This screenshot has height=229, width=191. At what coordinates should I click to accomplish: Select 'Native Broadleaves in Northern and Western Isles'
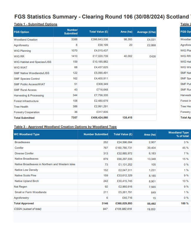pos(45,164)
